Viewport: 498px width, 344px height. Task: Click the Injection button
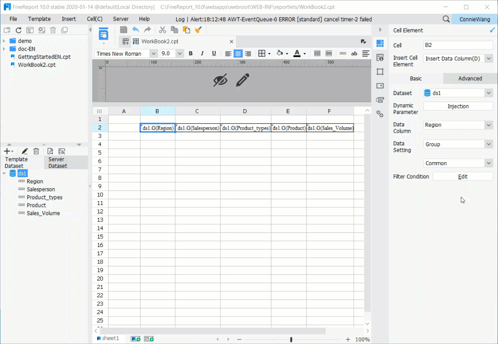click(458, 106)
